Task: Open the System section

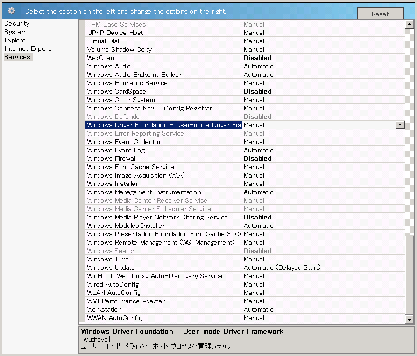Action: (x=14, y=32)
